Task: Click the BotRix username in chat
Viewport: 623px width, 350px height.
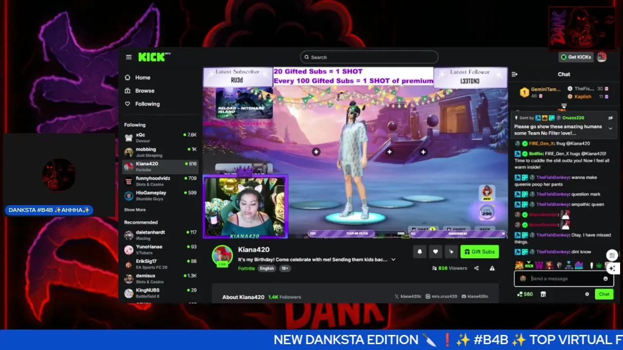Action: 535,154
